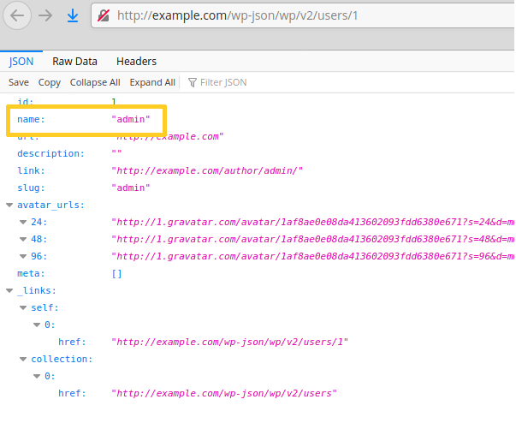This screenshot has width=516, height=429.
Task: Select the self key label
Action: point(44,308)
